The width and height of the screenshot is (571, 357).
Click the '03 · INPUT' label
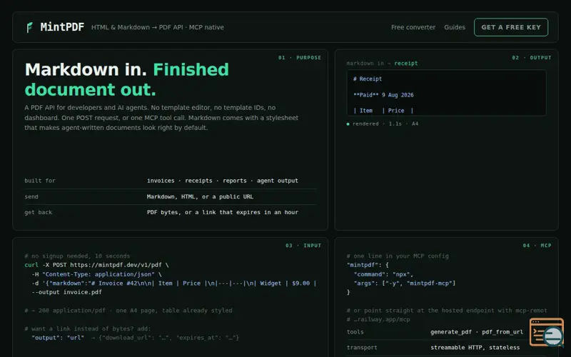click(303, 246)
